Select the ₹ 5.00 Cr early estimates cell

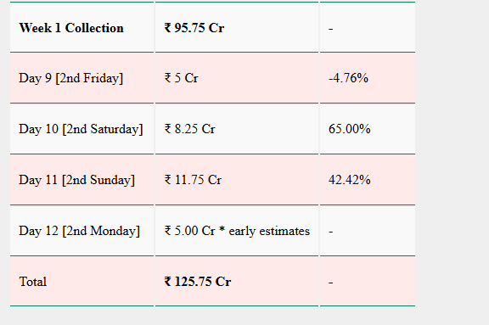237,231
